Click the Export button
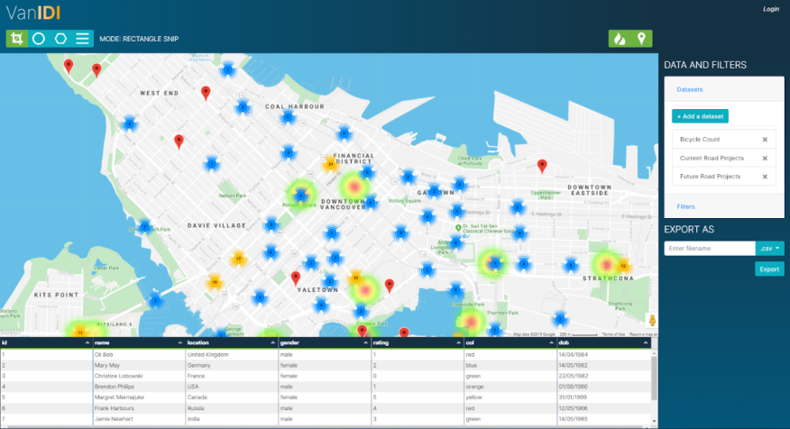 (x=769, y=269)
